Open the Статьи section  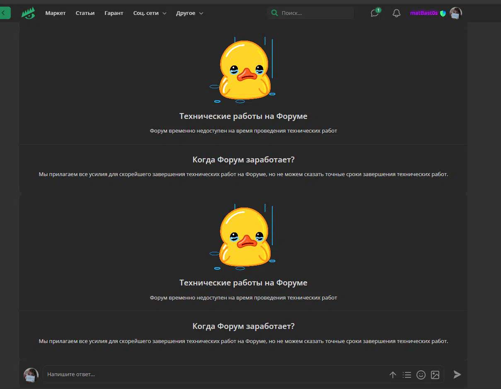pos(85,13)
